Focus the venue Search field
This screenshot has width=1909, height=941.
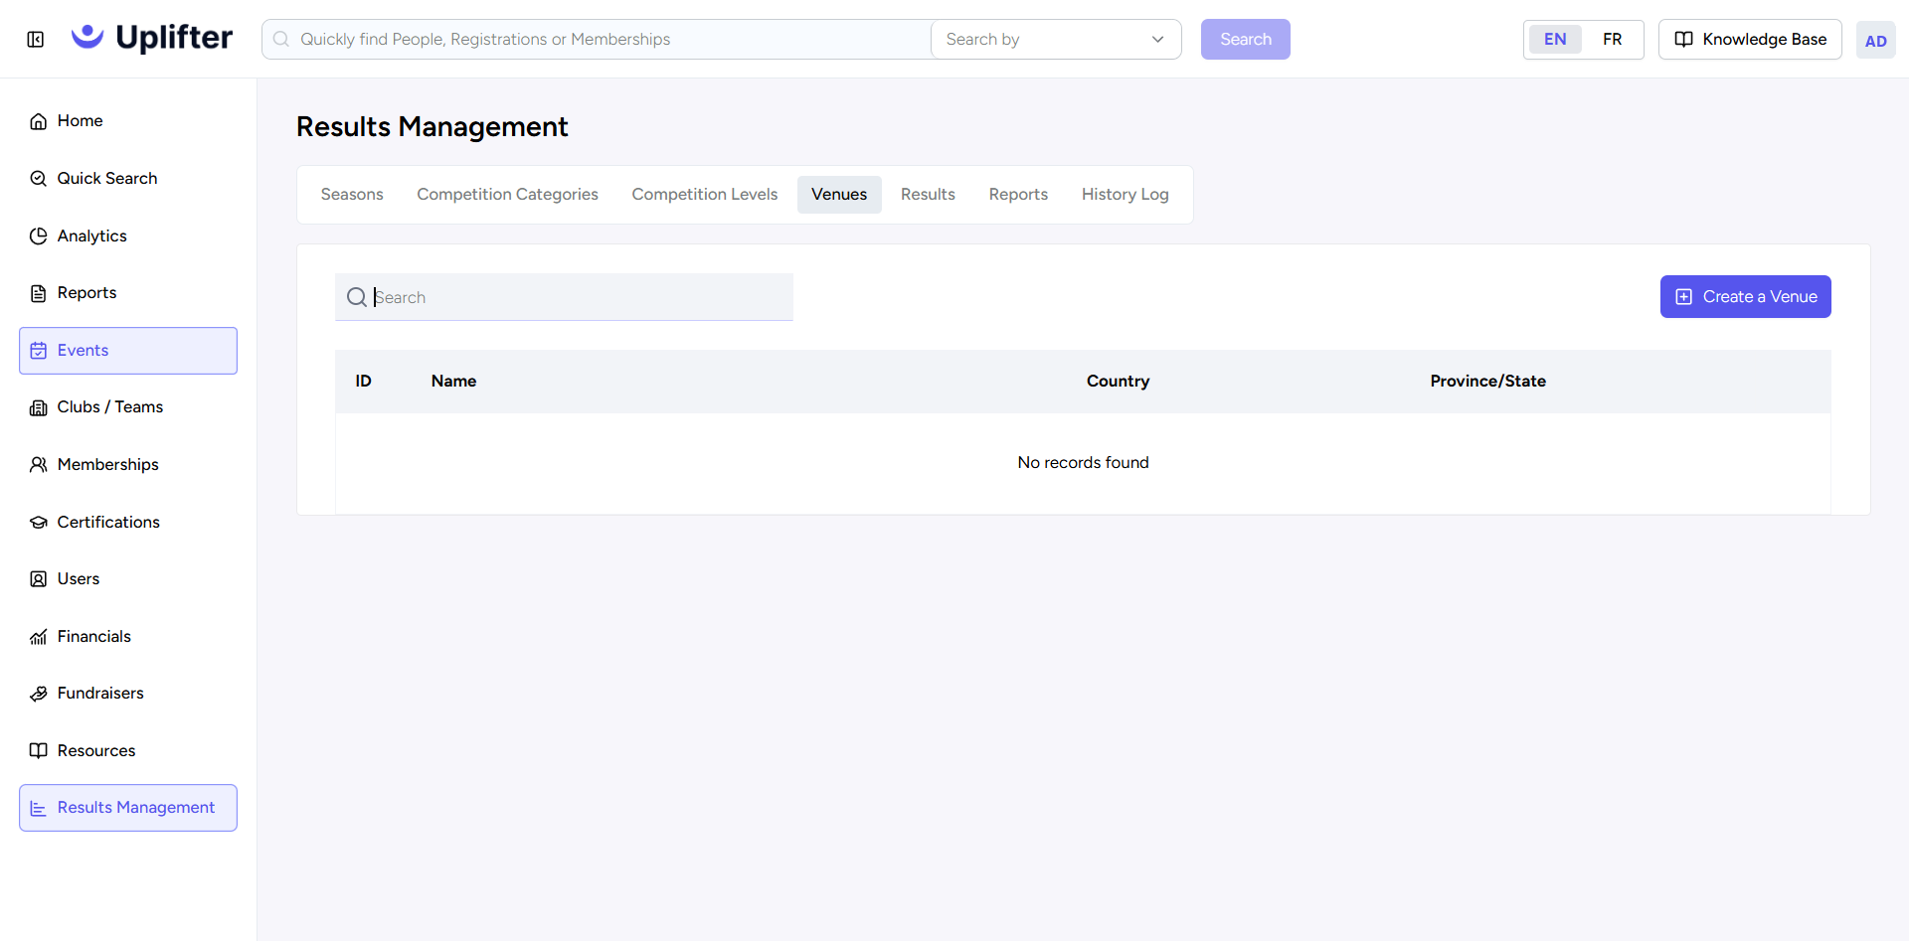[x=564, y=297]
